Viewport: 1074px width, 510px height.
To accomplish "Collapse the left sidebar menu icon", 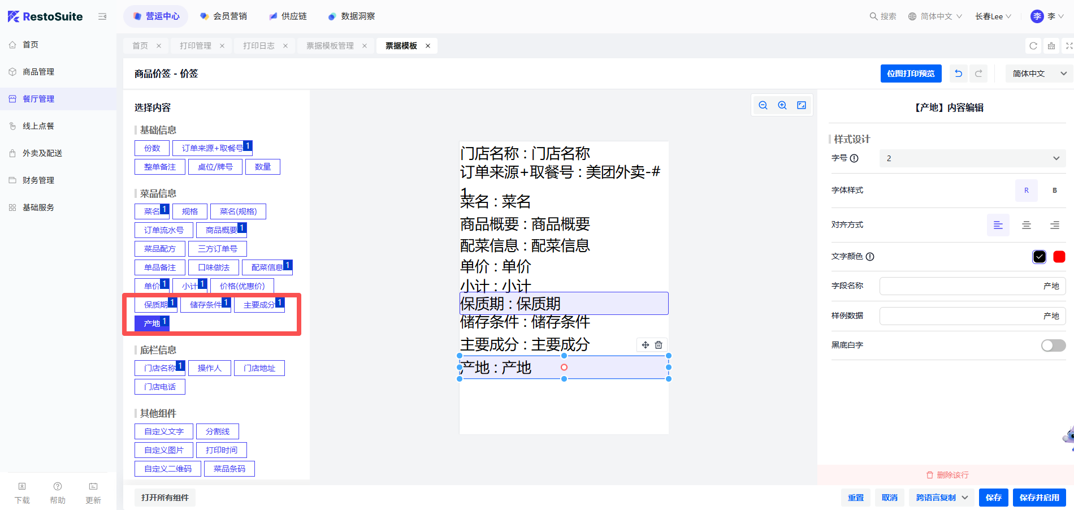I will tap(102, 16).
